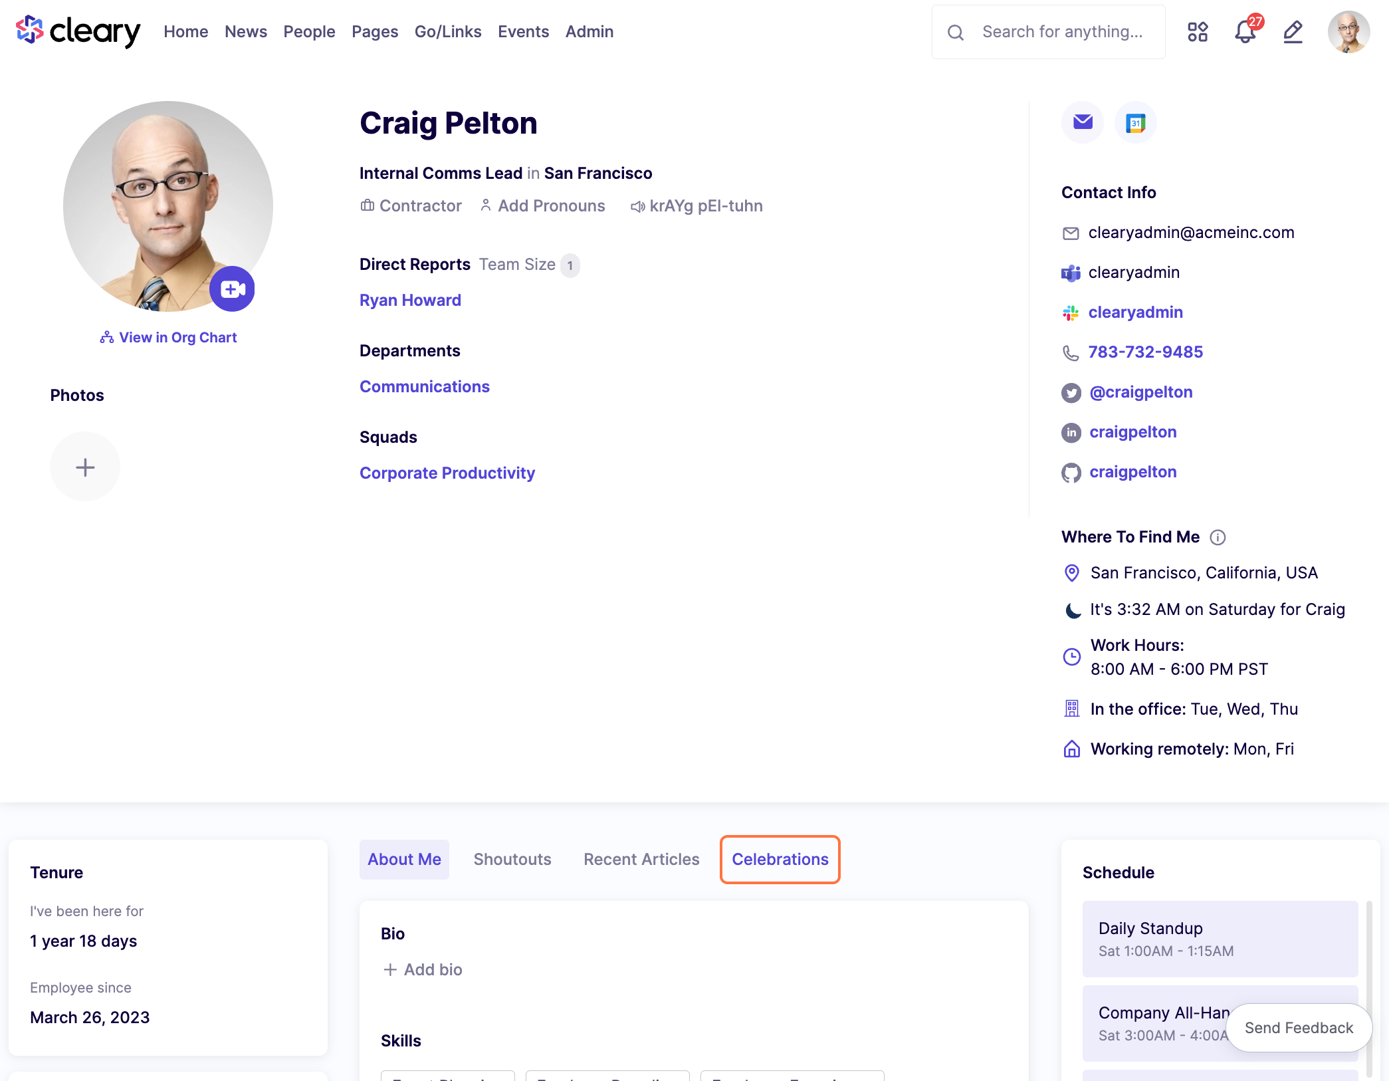Open the Pages nav item
The height and width of the screenshot is (1081, 1389).
375,31
